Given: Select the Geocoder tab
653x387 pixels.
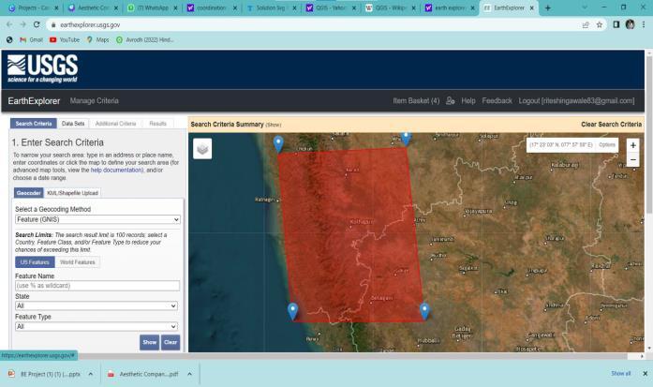Looking at the screenshot, I should coord(29,193).
